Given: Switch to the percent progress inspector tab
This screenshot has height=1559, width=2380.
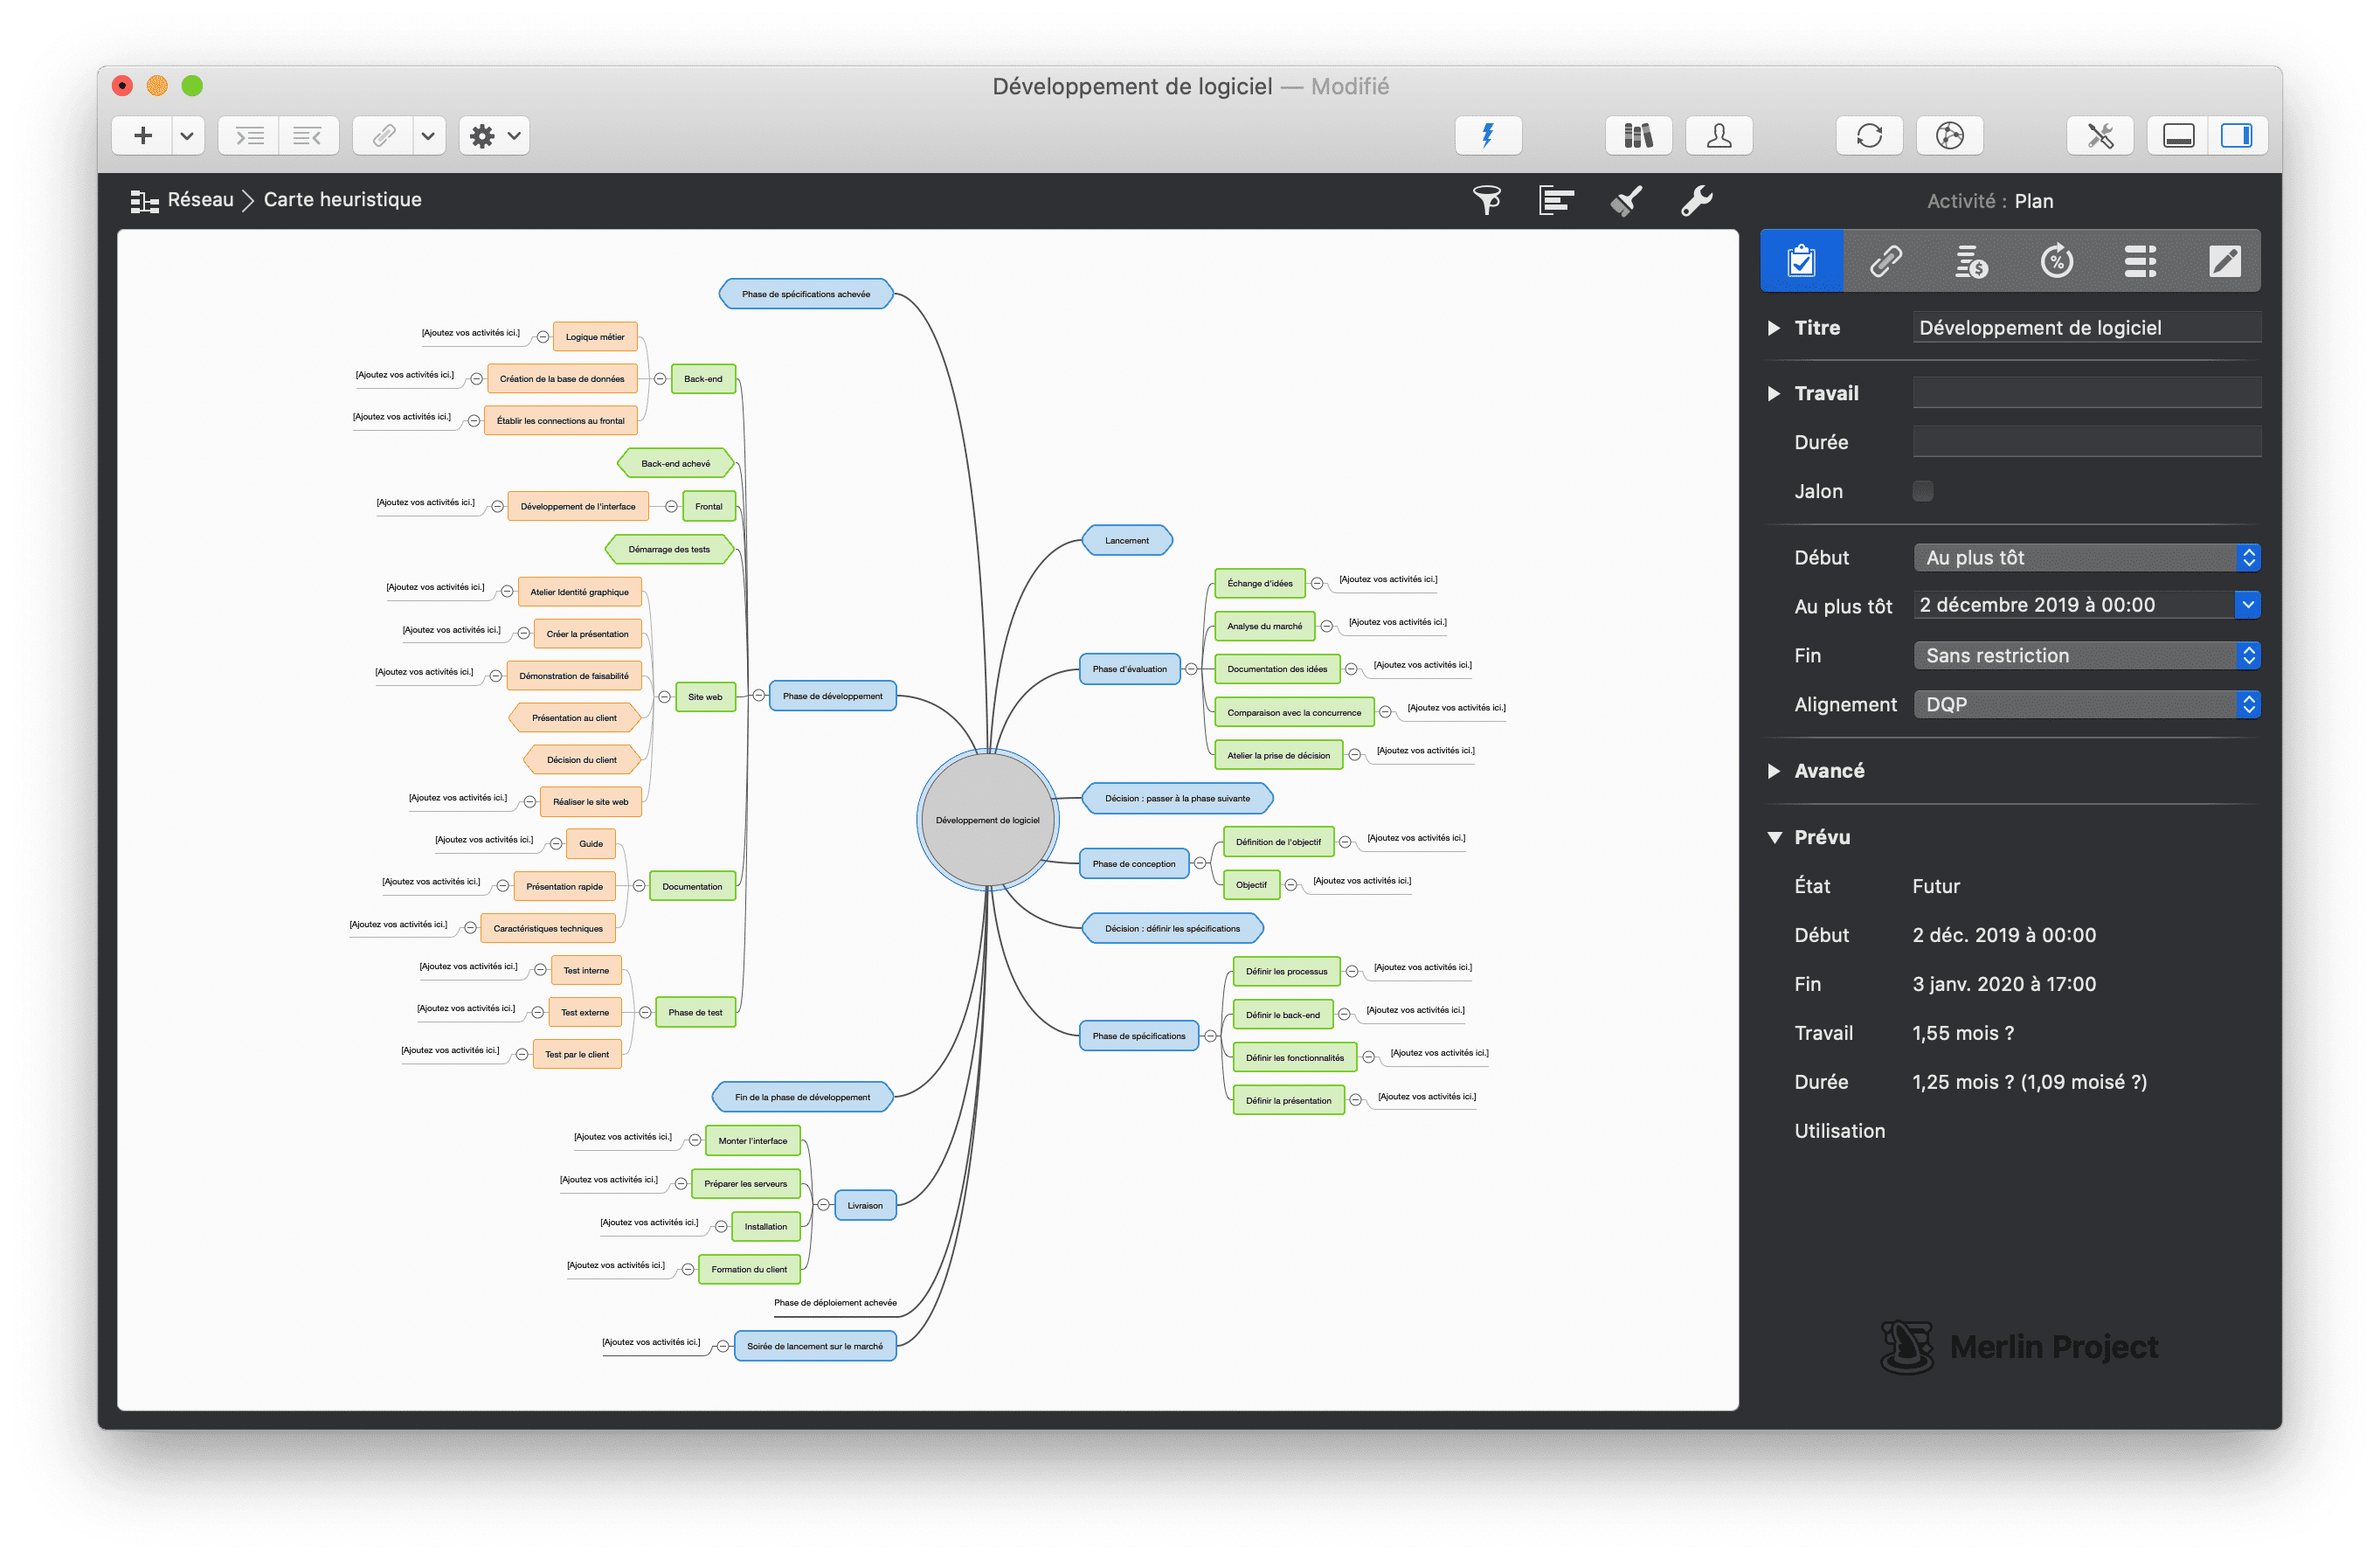Looking at the screenshot, I should tap(2056, 261).
